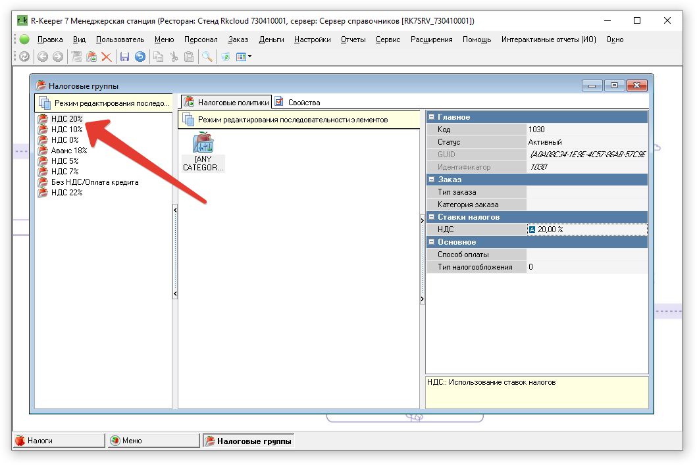The image size is (697, 465).
Task: Collapse the Ставки налогов section
Action: click(431, 217)
